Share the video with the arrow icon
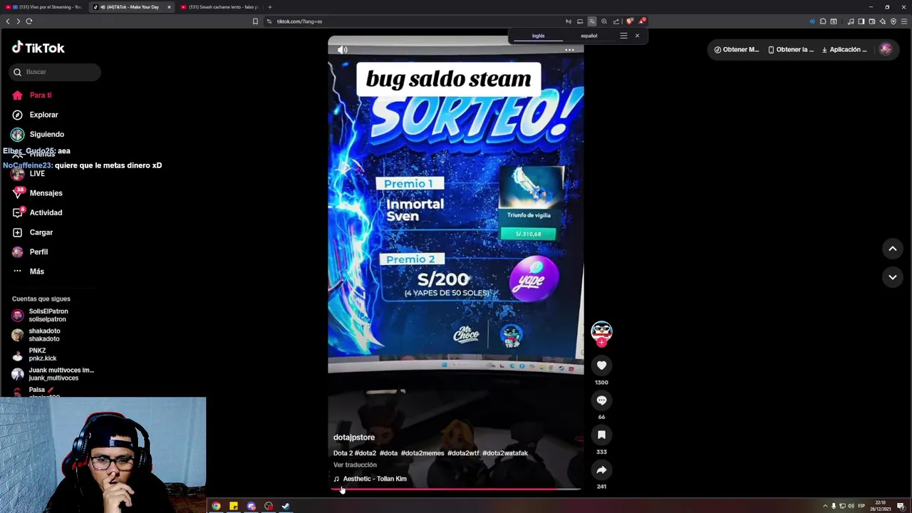The image size is (912, 513). (x=601, y=470)
